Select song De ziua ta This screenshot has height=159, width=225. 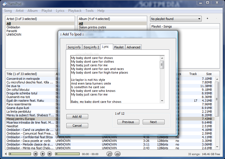pyautogui.click(x=13, y=86)
